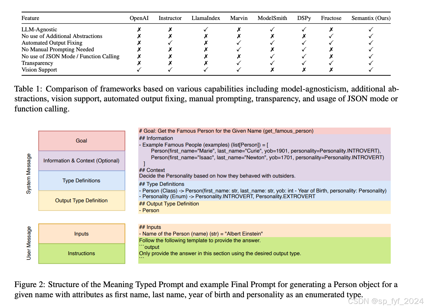Click the 'Type Definitions' diagram box

[x=82, y=181]
